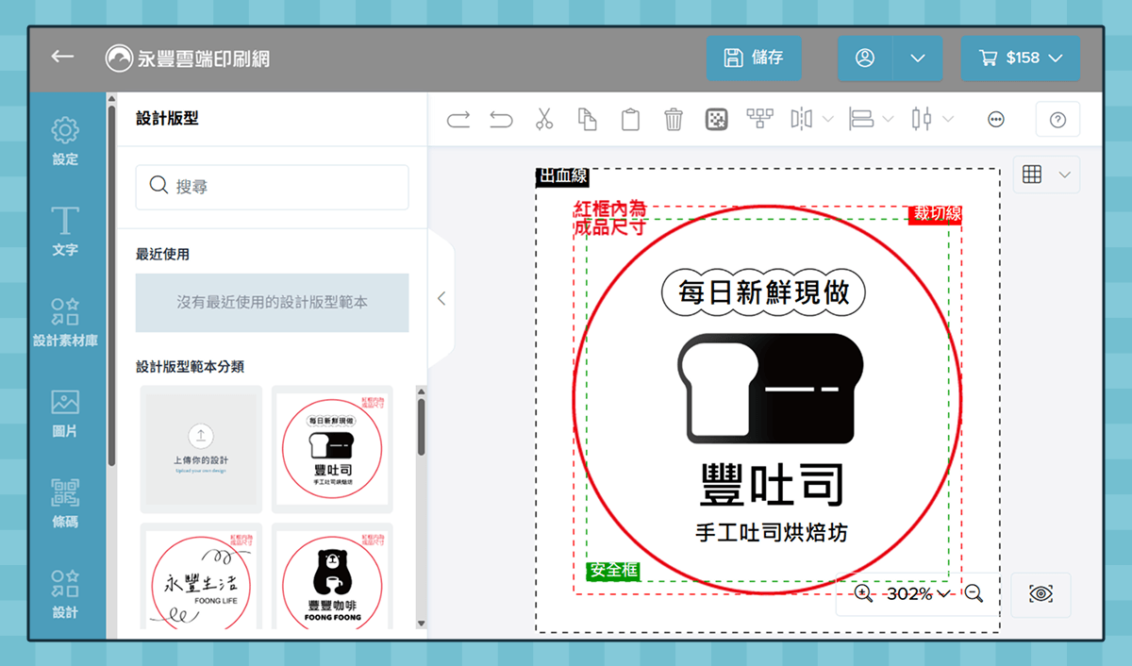Viewport: 1132px width, 666px height.
Task: Click the select-all checker icon
Action: click(717, 120)
